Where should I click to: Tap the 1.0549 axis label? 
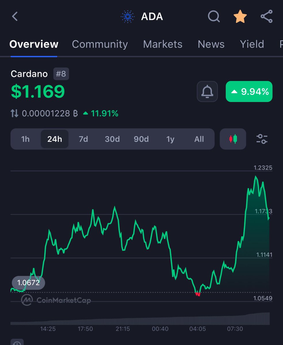pyautogui.click(x=263, y=298)
